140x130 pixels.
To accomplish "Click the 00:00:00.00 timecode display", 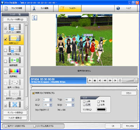I will pyautogui.click(x=47, y=79).
